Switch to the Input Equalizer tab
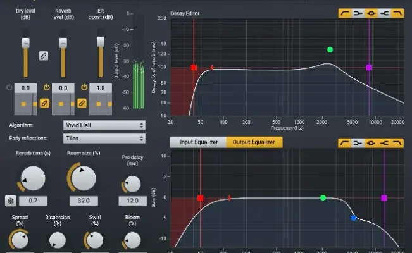The height and width of the screenshot is (253, 412). tap(197, 143)
